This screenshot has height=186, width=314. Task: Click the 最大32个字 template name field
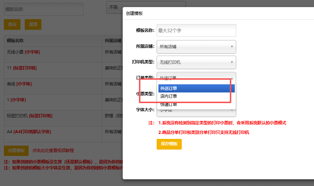(196, 30)
